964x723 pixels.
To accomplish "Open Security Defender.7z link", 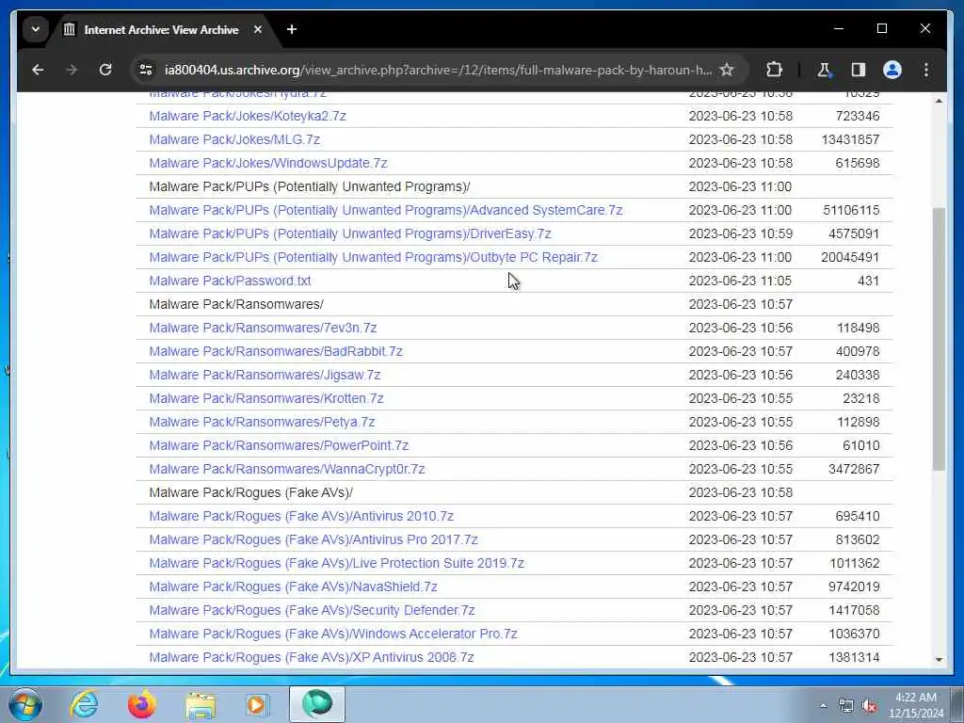I will click(312, 610).
